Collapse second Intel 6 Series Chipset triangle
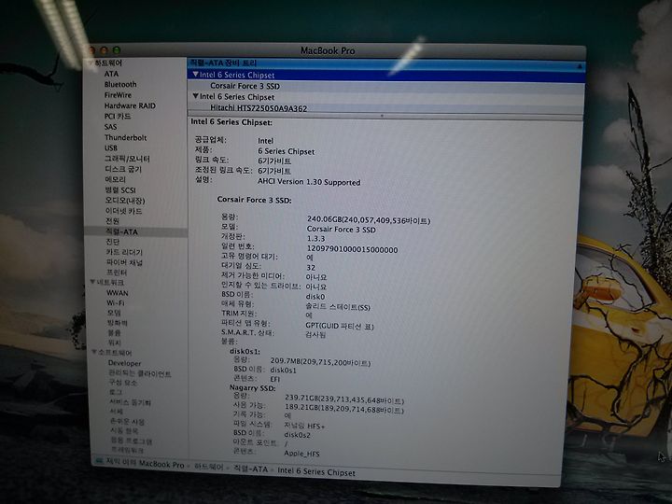The width and height of the screenshot is (672, 504). click(x=195, y=96)
